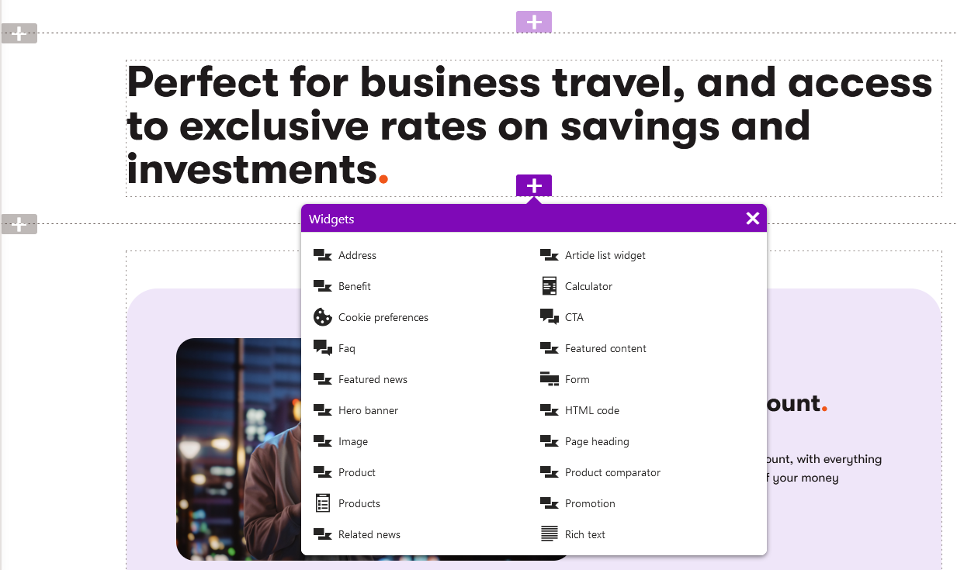Pick the Page heading widget

click(x=597, y=441)
